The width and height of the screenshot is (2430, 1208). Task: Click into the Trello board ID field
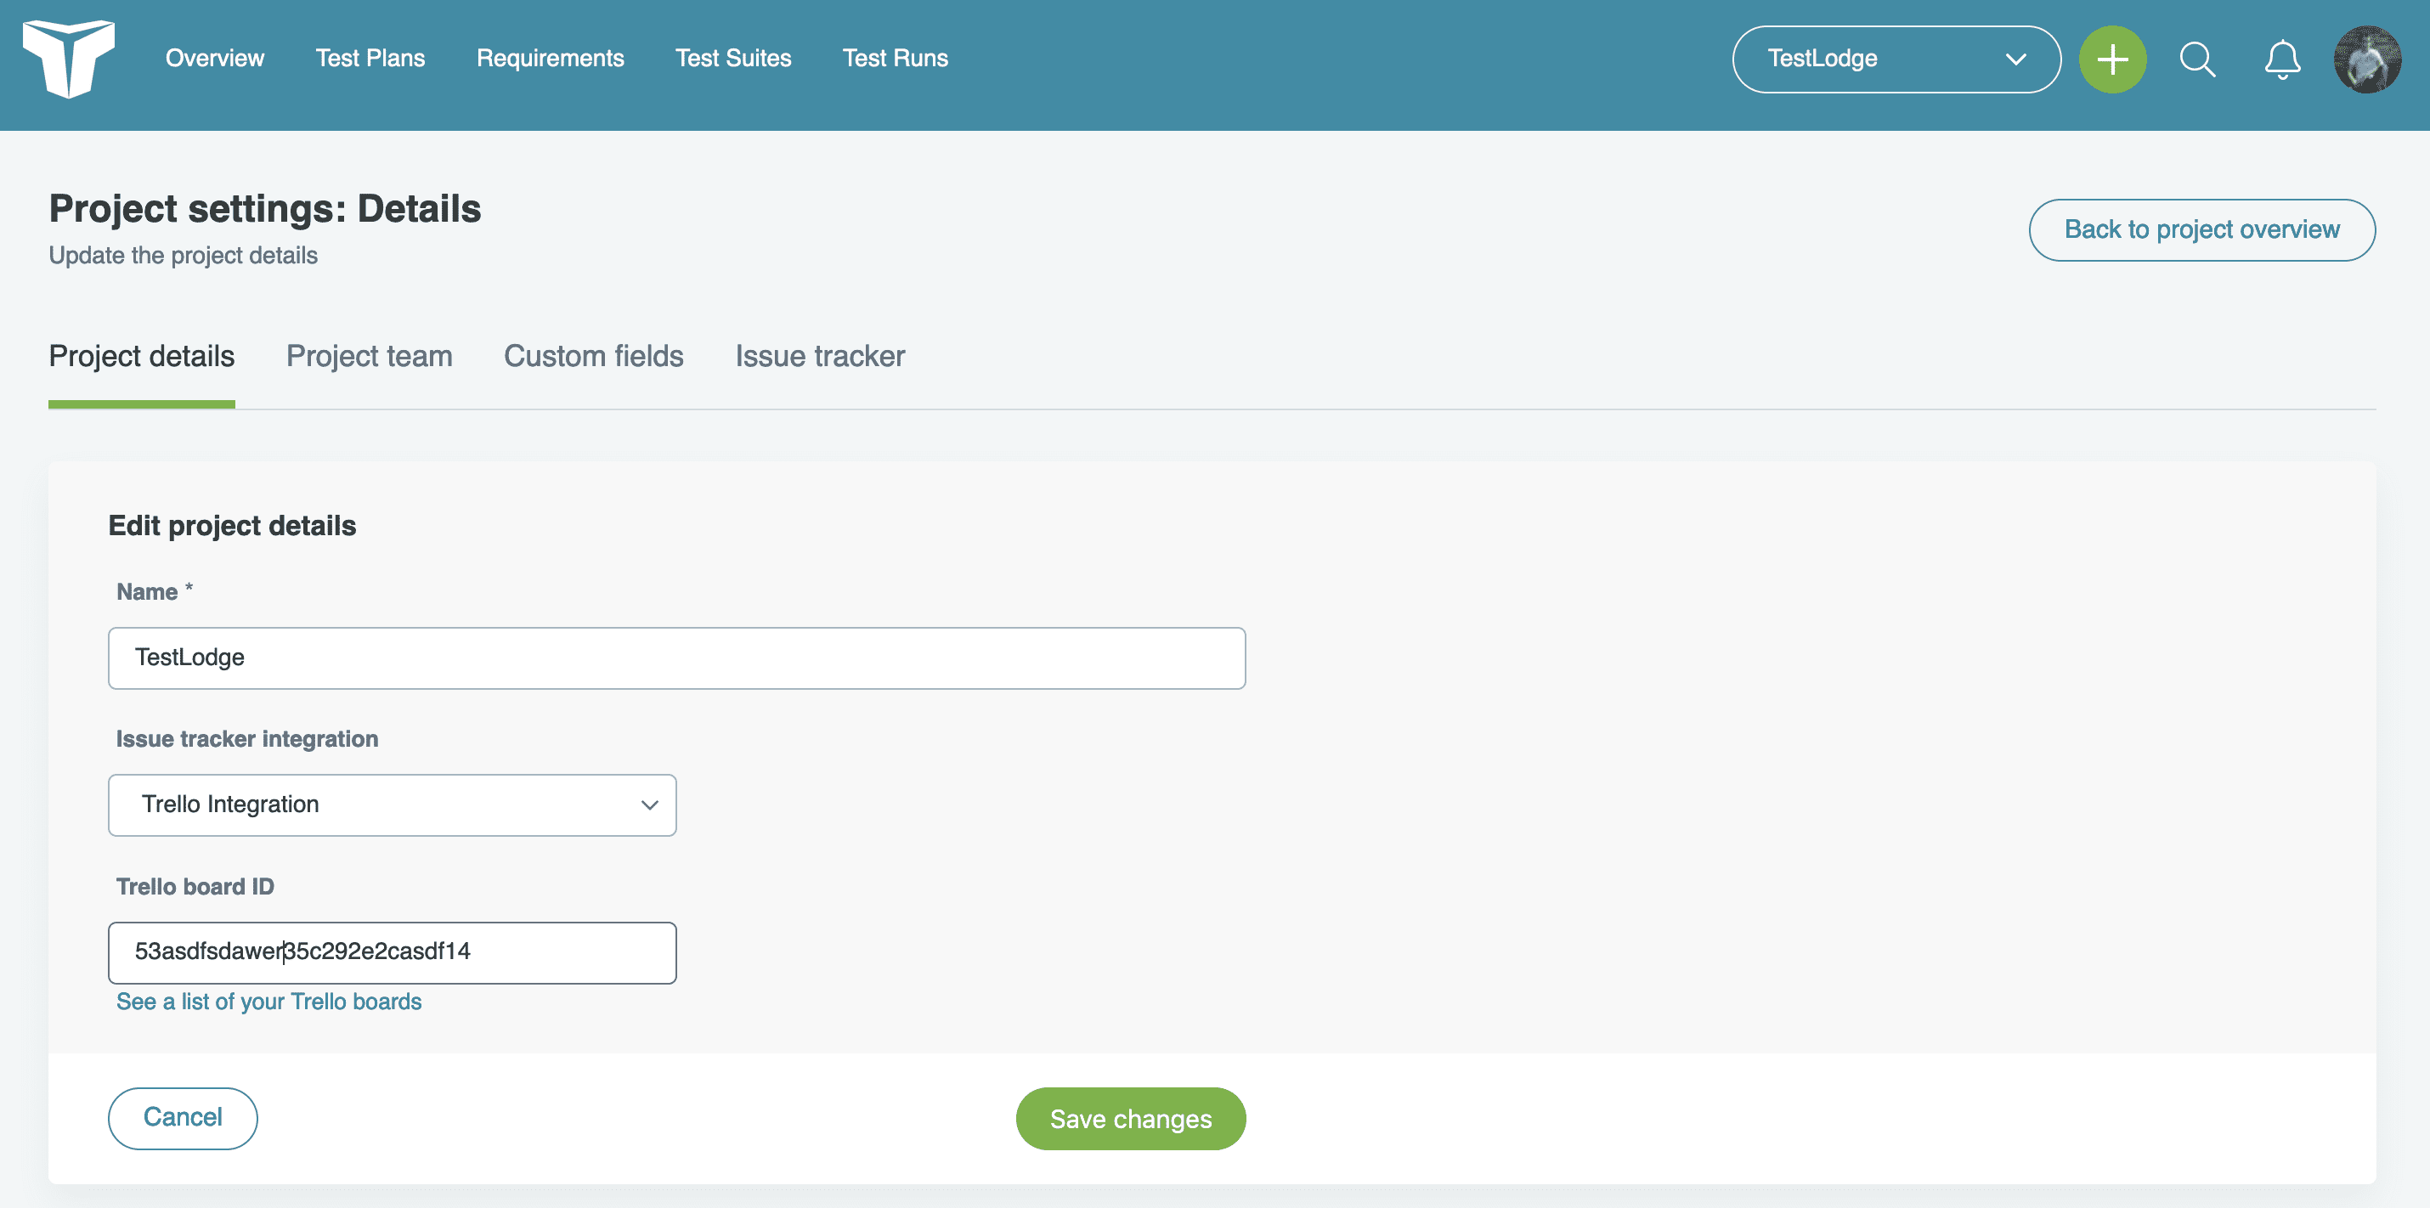[x=393, y=951]
